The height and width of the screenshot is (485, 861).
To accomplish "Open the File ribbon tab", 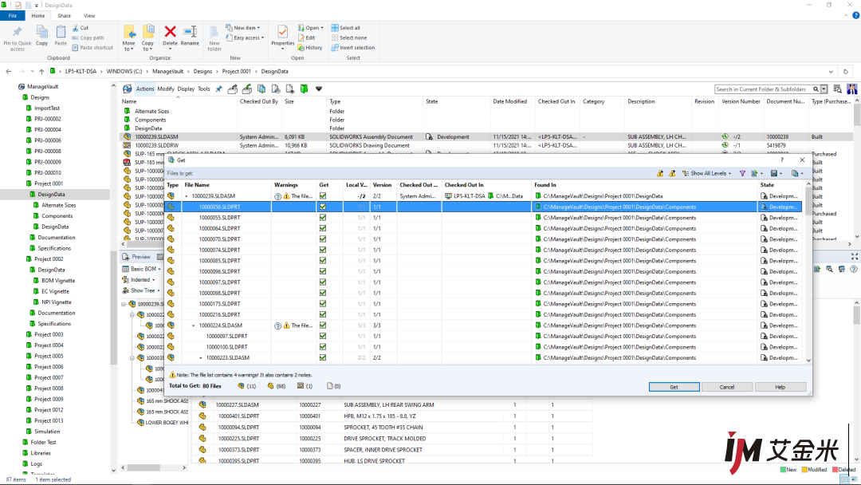I will [13, 16].
